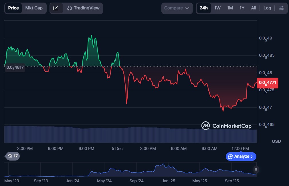Open the Compare dropdown

177,8
